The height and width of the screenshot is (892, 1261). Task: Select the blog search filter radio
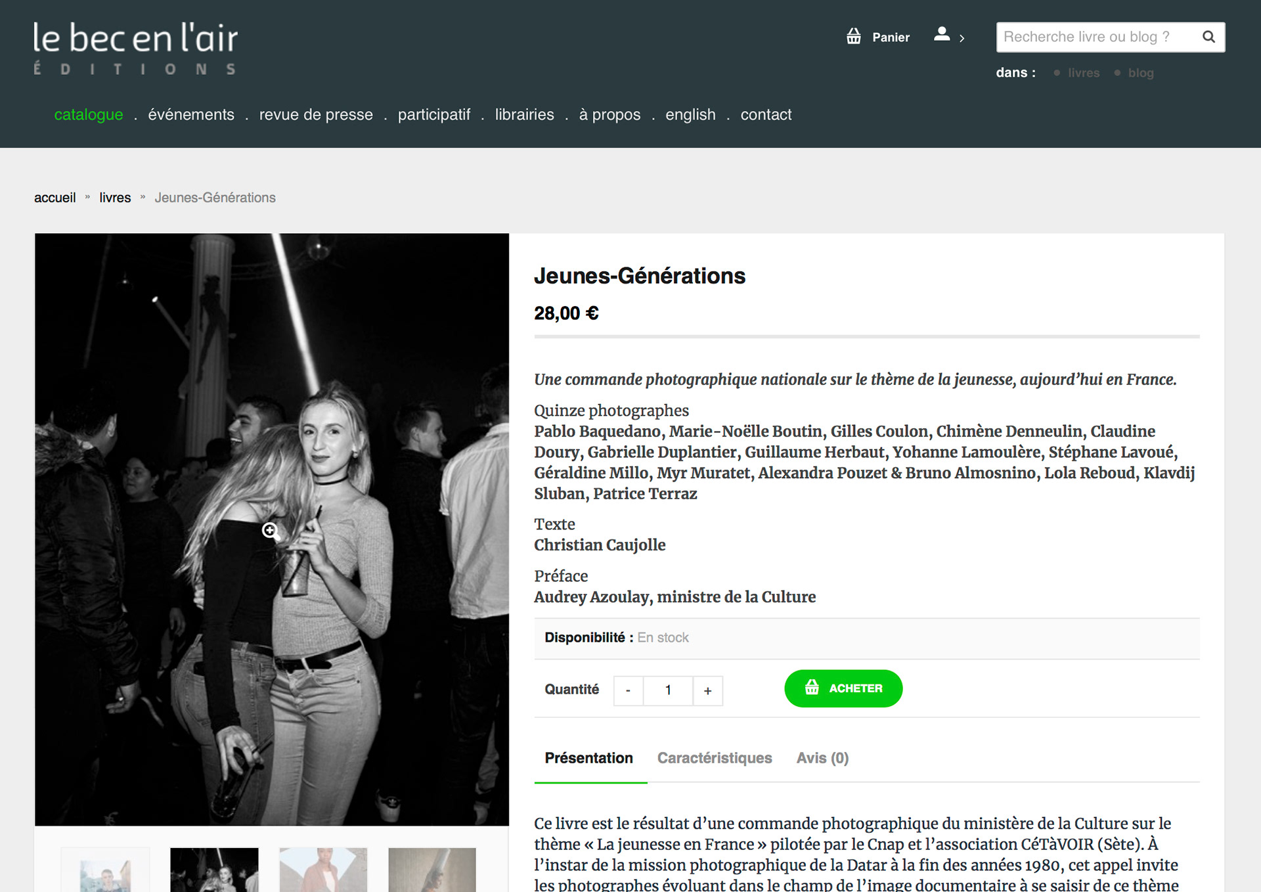tap(1117, 73)
